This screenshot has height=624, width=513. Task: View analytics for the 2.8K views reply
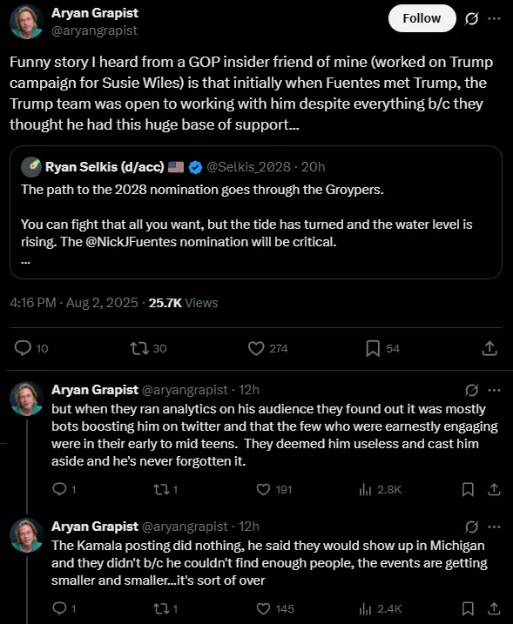(380, 489)
